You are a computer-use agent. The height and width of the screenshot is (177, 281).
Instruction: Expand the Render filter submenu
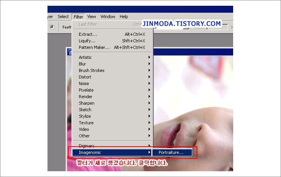click(x=112, y=97)
